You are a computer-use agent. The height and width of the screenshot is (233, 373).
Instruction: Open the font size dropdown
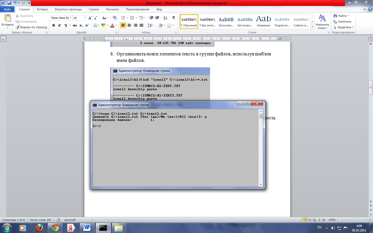[85, 18]
